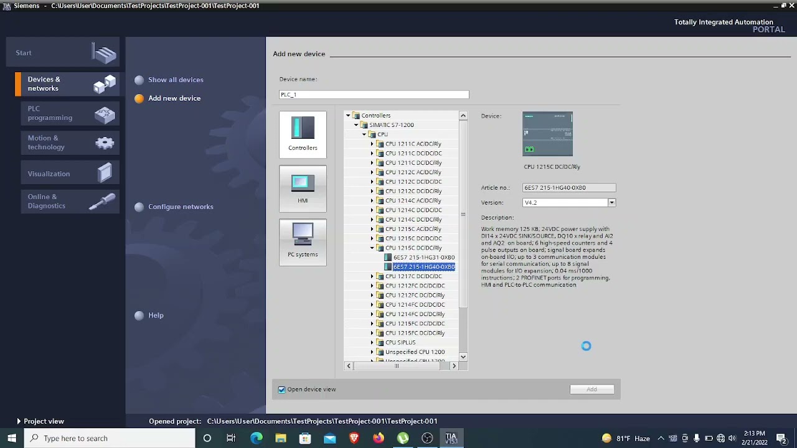Select CPU 1212FC DC/DC/Rly entry
This screenshot has height=448, width=797.
pyautogui.click(x=415, y=296)
